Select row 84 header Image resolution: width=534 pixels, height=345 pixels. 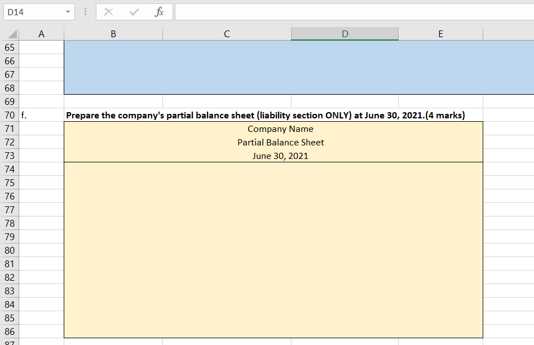10,304
